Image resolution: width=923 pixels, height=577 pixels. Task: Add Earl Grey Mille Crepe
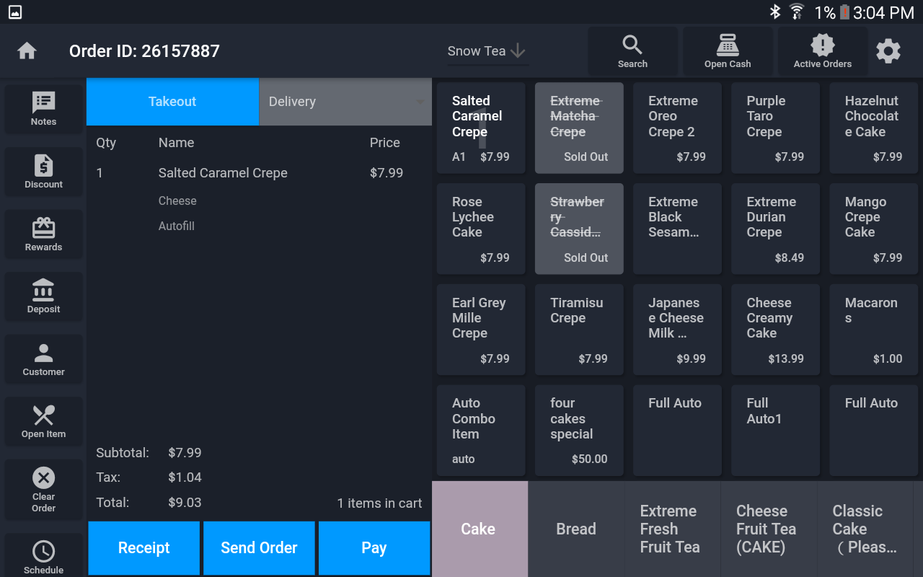pyautogui.click(x=481, y=330)
